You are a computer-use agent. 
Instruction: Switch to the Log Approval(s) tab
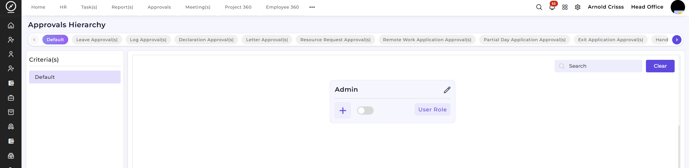click(x=148, y=40)
